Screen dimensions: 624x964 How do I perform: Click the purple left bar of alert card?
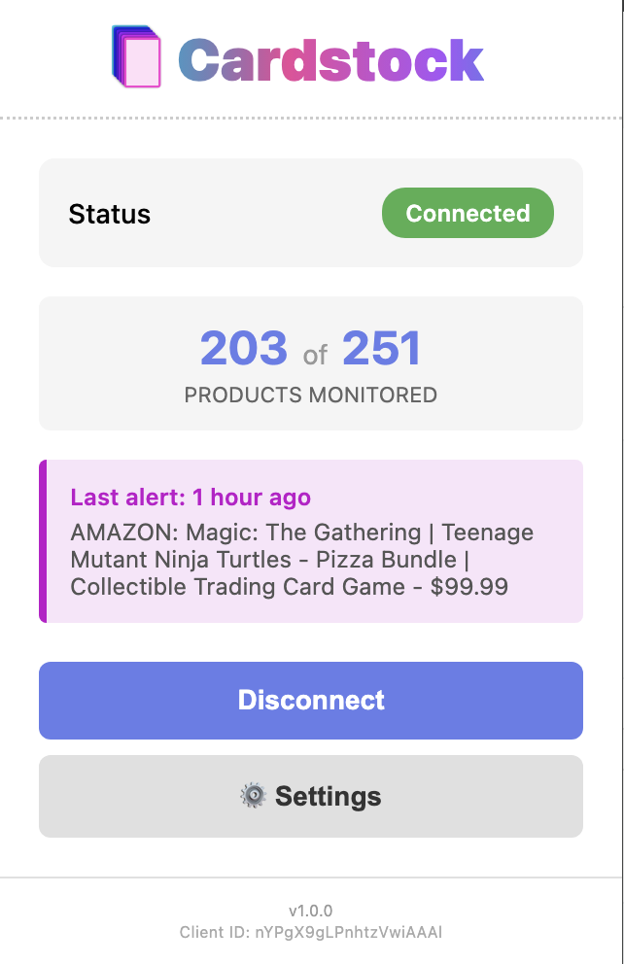click(x=43, y=541)
